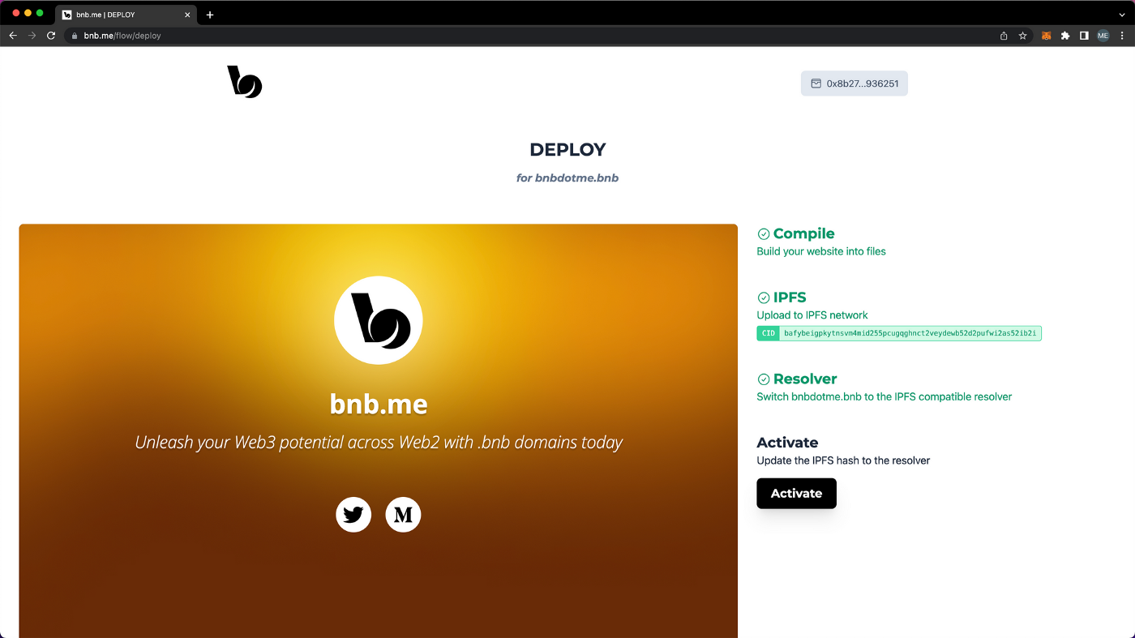Click the Compile step checkmark
The height and width of the screenshot is (638, 1135).
[x=764, y=234]
